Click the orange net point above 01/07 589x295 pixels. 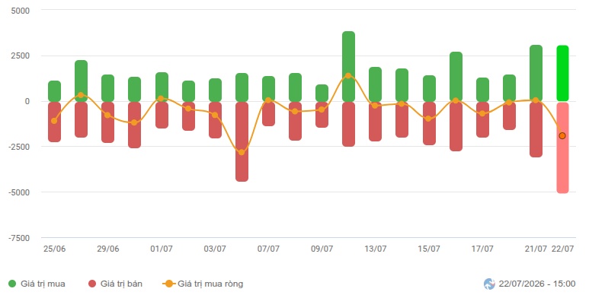[161, 99]
